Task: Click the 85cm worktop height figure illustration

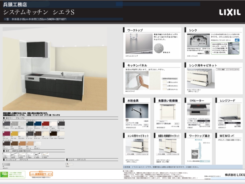Action: [x=196, y=151]
